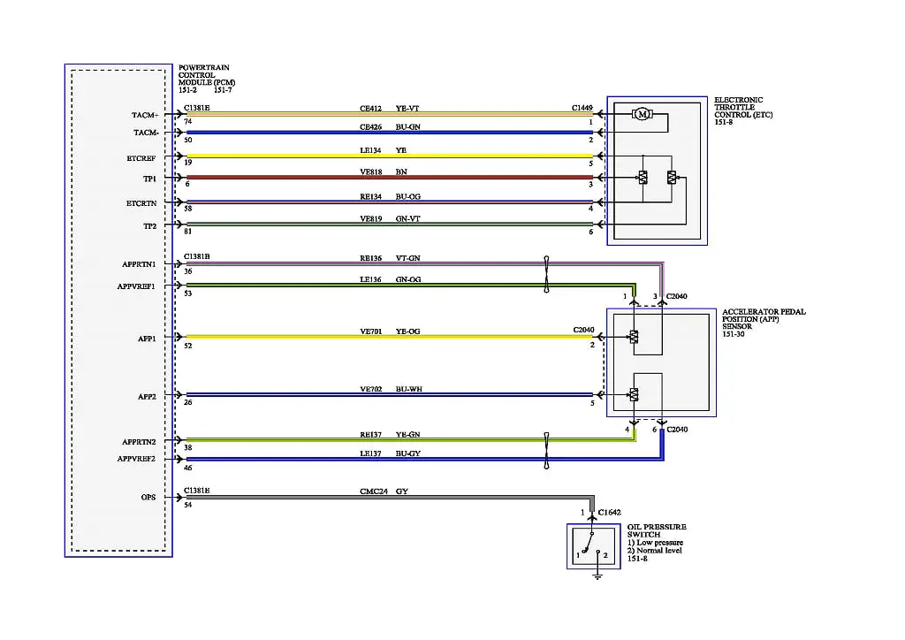Viewport: 905px width, 640px height.
Task: Click the twisted-pair marker on RE136 and LE136
Action: point(546,274)
